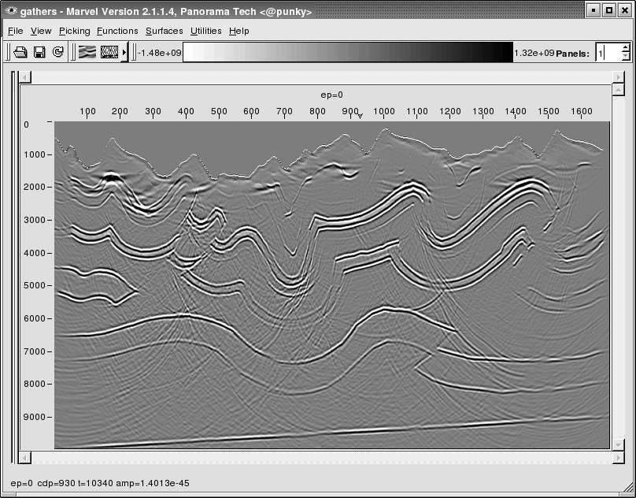Click the cdp marker triangle near 900
Image resolution: width=636 pixels, height=498 pixels.
pyautogui.click(x=360, y=117)
